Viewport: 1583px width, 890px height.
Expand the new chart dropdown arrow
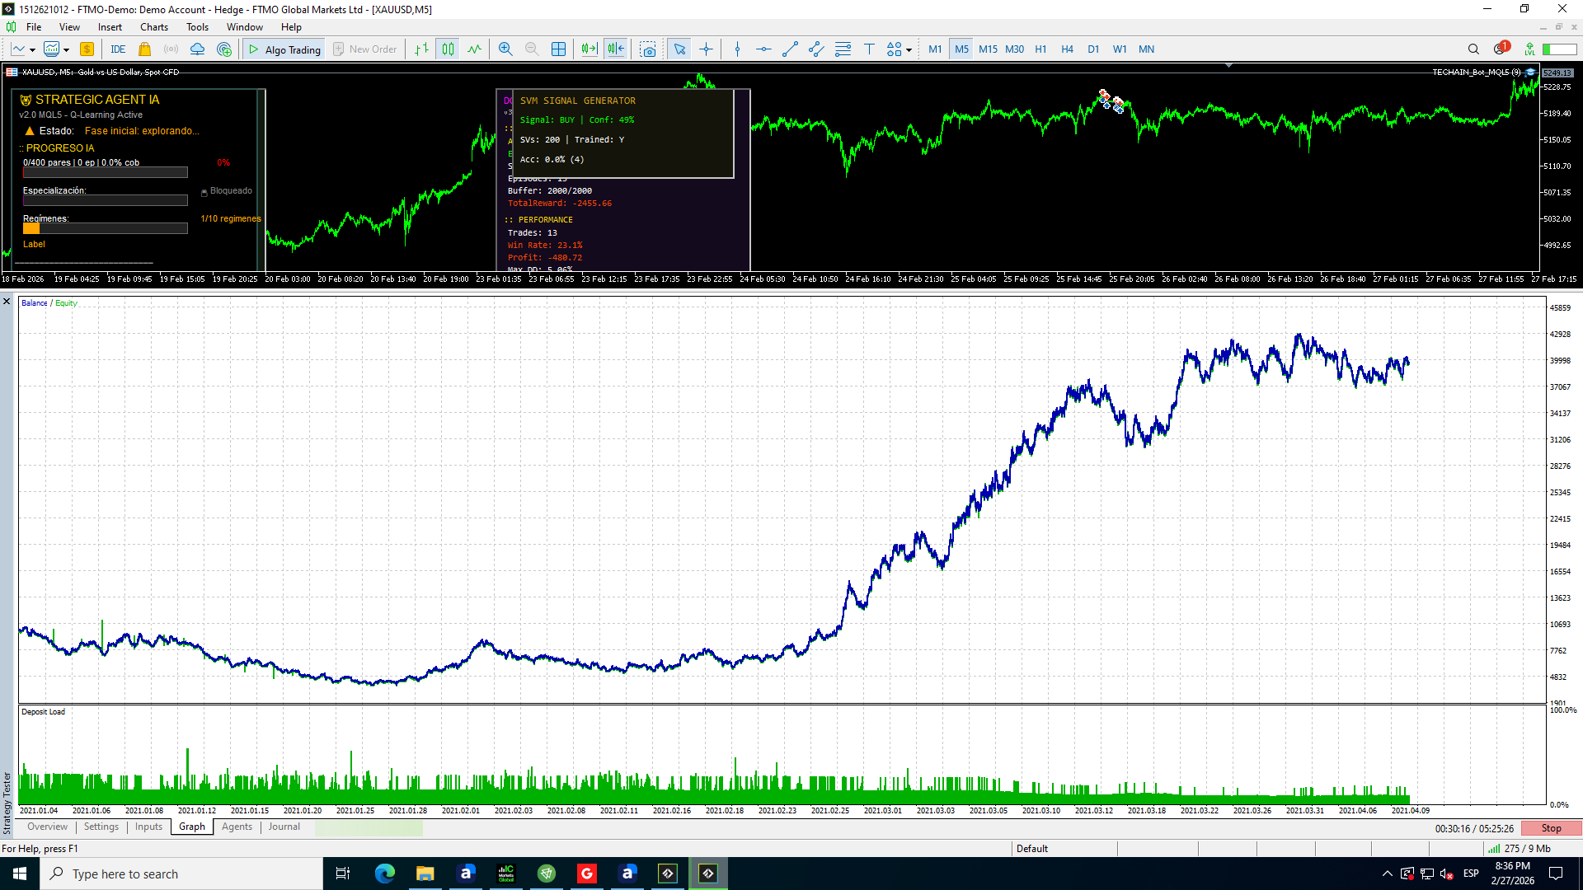click(32, 50)
